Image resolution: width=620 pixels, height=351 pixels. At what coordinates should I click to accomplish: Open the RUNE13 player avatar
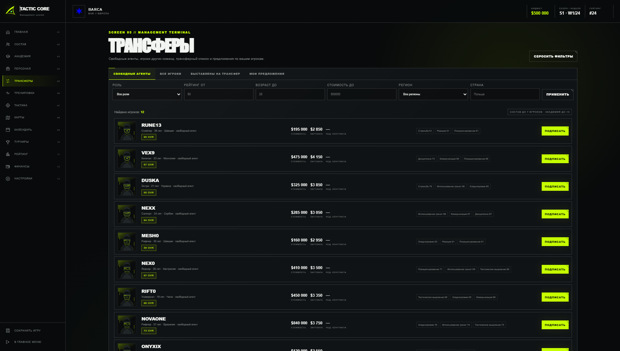[x=127, y=131]
